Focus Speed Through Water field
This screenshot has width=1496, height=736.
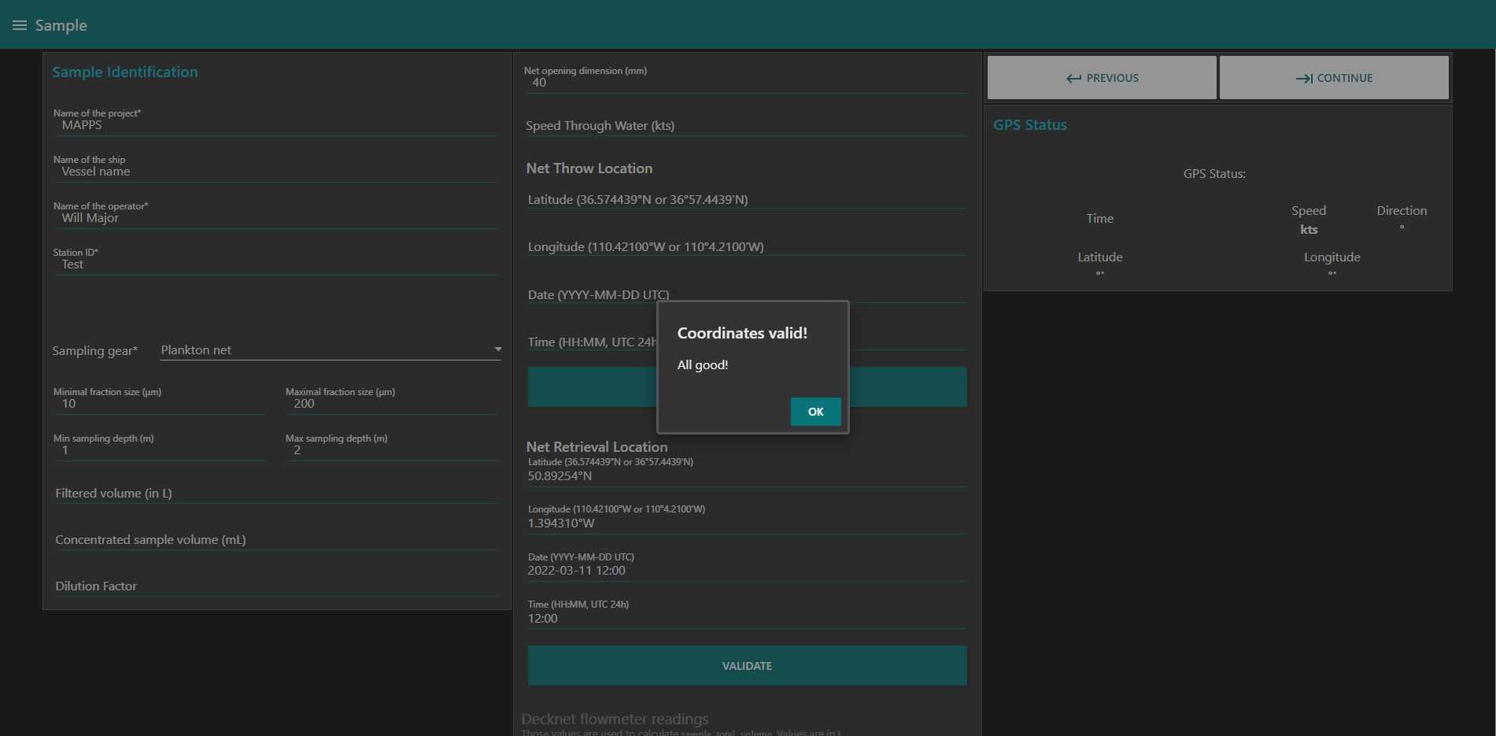point(746,126)
